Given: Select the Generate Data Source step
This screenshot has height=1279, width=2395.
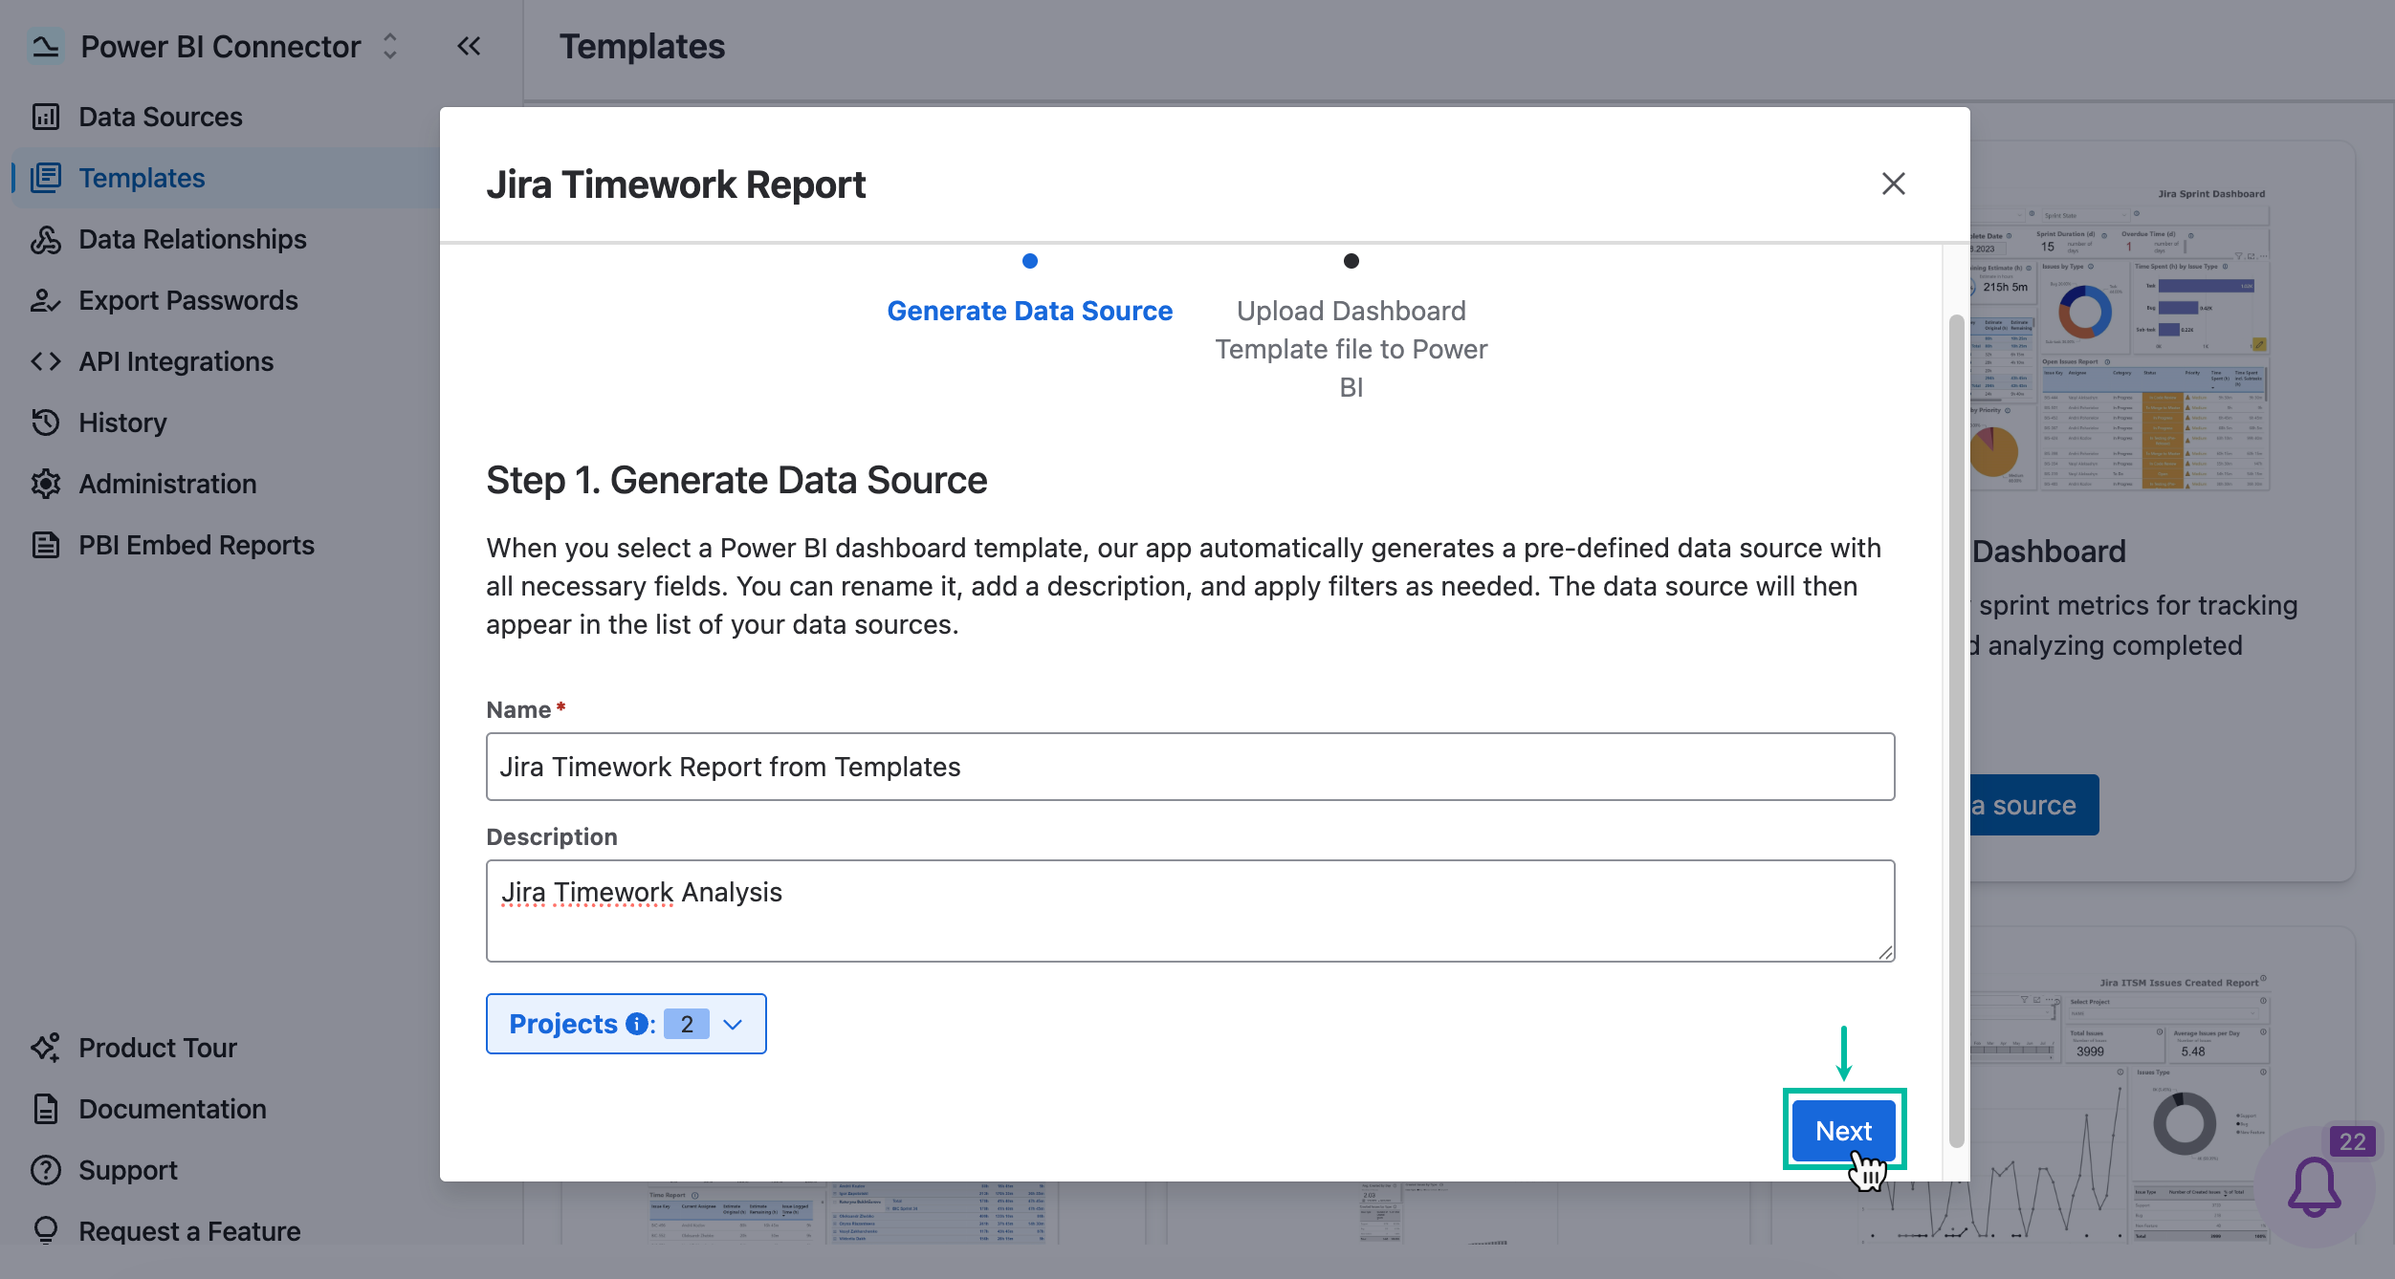Looking at the screenshot, I should click(x=1030, y=311).
